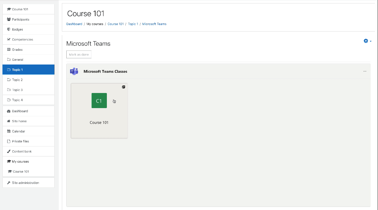Click the Calendar grid icon
This screenshot has width=378, height=210.
(9, 131)
